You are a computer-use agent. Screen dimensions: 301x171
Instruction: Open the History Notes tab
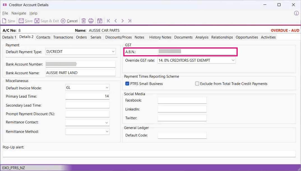coord(160,37)
